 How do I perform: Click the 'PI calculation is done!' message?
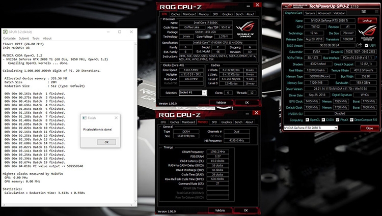(97, 130)
